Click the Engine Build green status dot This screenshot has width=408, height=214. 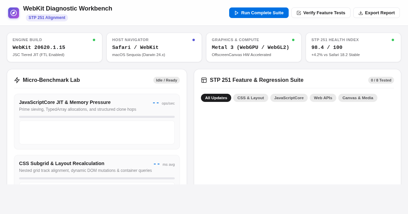[x=94, y=40]
